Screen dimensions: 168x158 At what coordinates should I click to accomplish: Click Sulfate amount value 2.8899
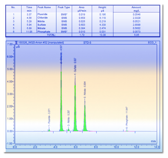(136, 25)
